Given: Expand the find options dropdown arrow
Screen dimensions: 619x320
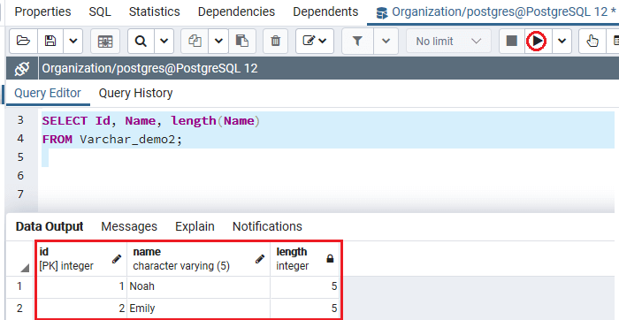Looking at the screenshot, I should [164, 41].
